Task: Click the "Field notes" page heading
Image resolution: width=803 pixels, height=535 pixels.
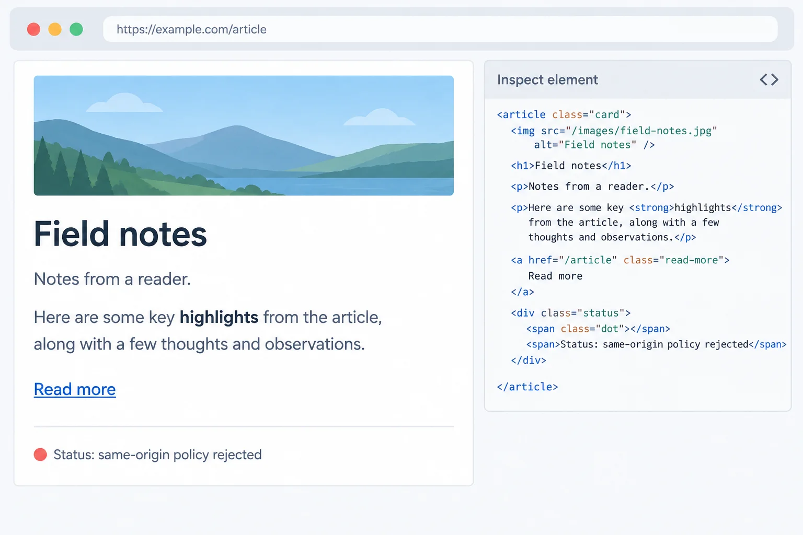Action: pyautogui.click(x=120, y=234)
